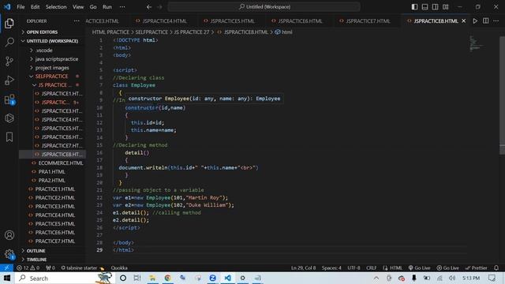This screenshot has width=505, height=284.
Task: Open the remote window indicator
Action: pyautogui.click(x=6, y=268)
